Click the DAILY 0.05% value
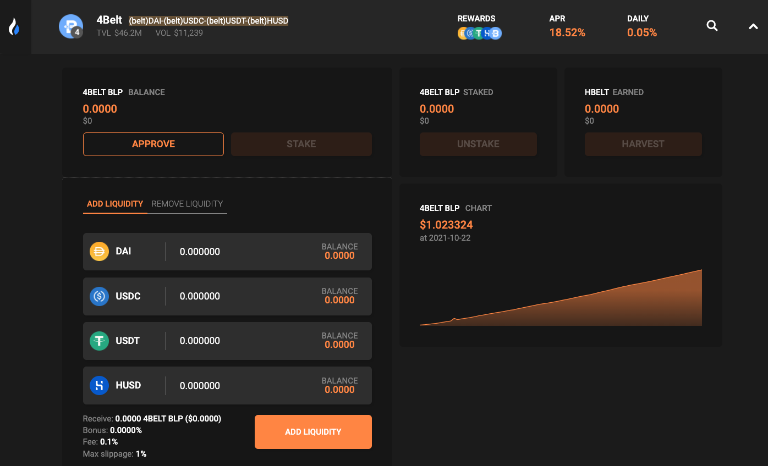 (x=642, y=33)
